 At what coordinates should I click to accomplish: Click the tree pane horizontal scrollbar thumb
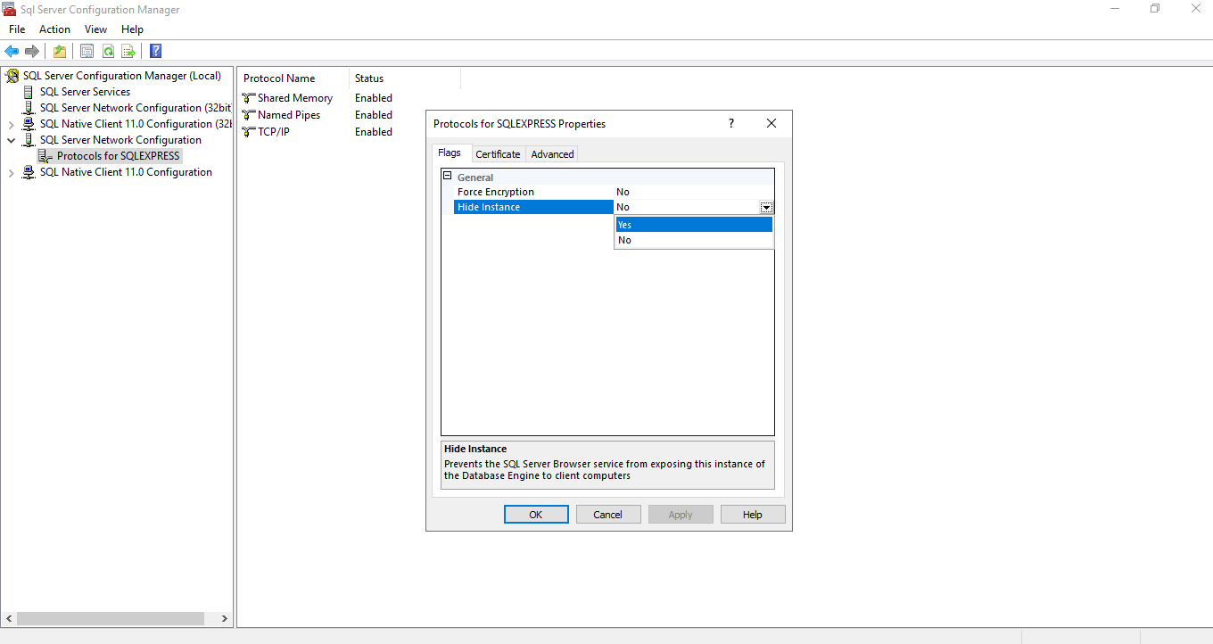pyautogui.click(x=111, y=618)
